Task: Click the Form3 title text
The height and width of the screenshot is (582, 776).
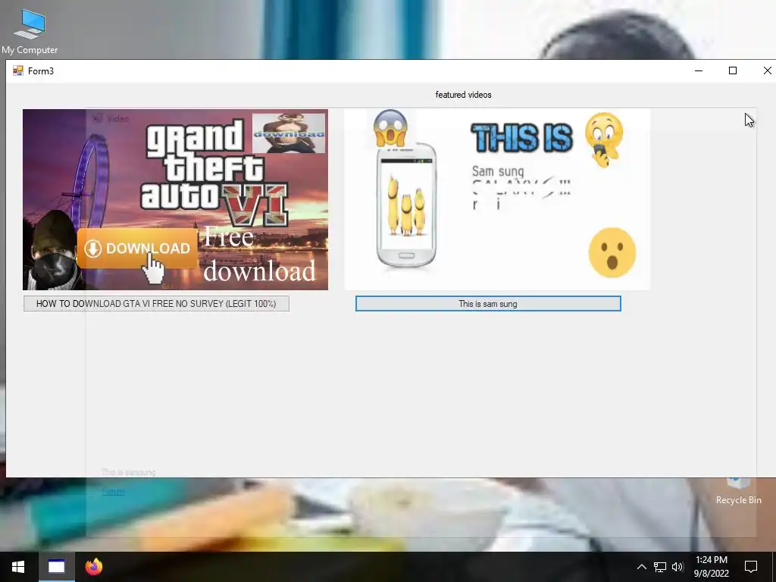Action: click(41, 70)
